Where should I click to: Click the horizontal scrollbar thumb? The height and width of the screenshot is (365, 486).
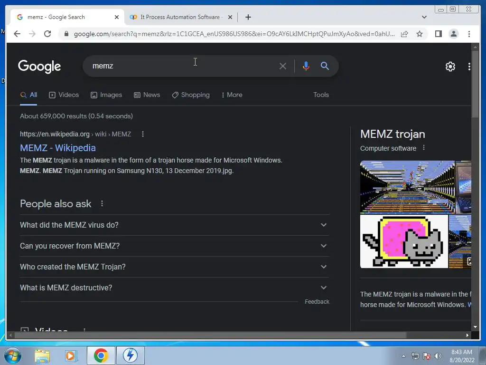click(210, 335)
